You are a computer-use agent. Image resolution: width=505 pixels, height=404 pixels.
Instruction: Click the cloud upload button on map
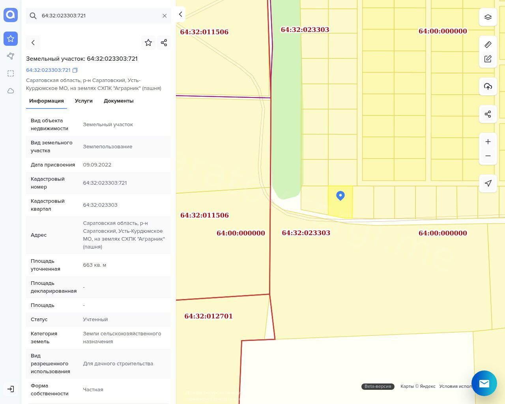pos(488,86)
